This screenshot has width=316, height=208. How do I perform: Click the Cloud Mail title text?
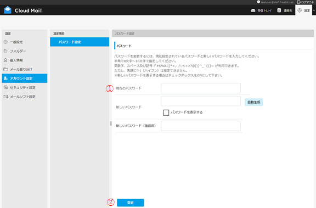[28, 10]
